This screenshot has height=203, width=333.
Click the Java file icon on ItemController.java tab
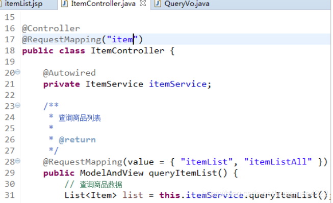pos(64,4)
